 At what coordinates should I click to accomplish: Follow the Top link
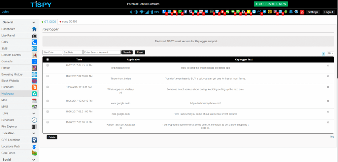click(332, 137)
